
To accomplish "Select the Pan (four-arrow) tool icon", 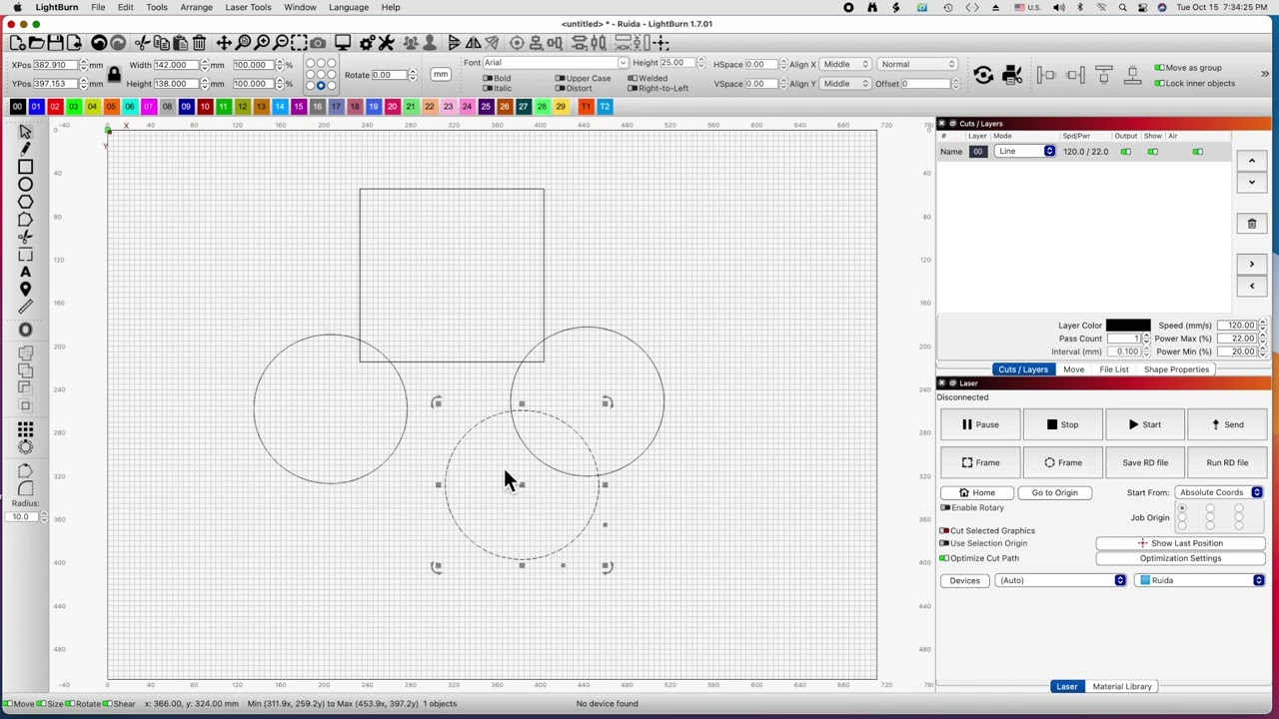I will point(224,43).
